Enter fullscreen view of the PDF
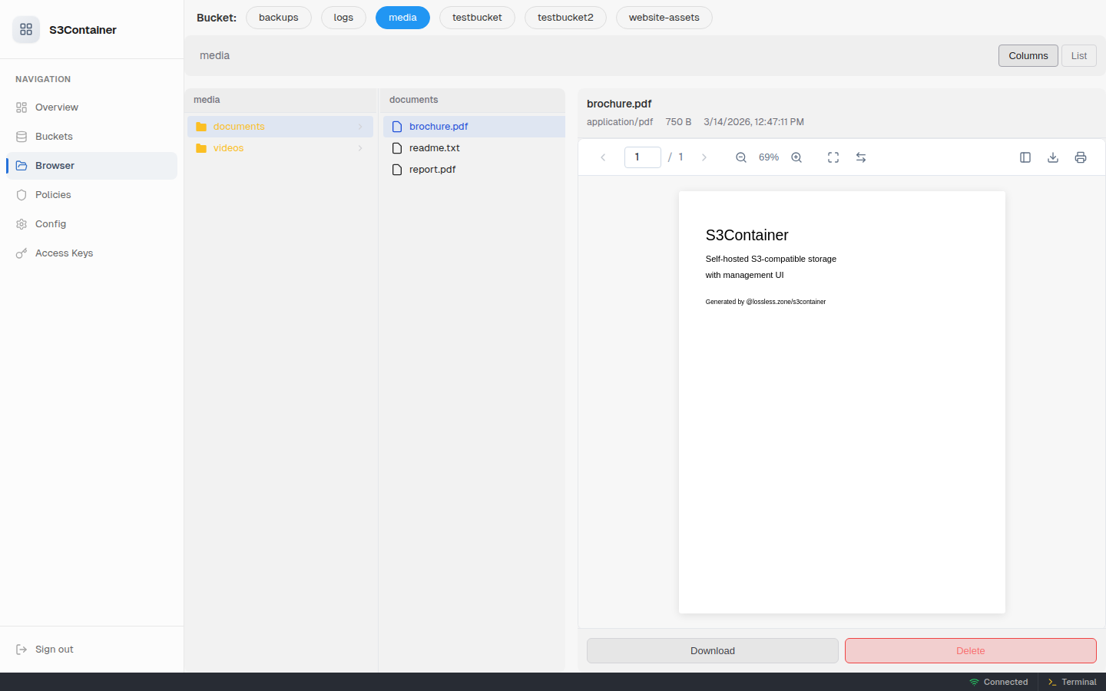This screenshot has width=1106, height=691. point(833,157)
